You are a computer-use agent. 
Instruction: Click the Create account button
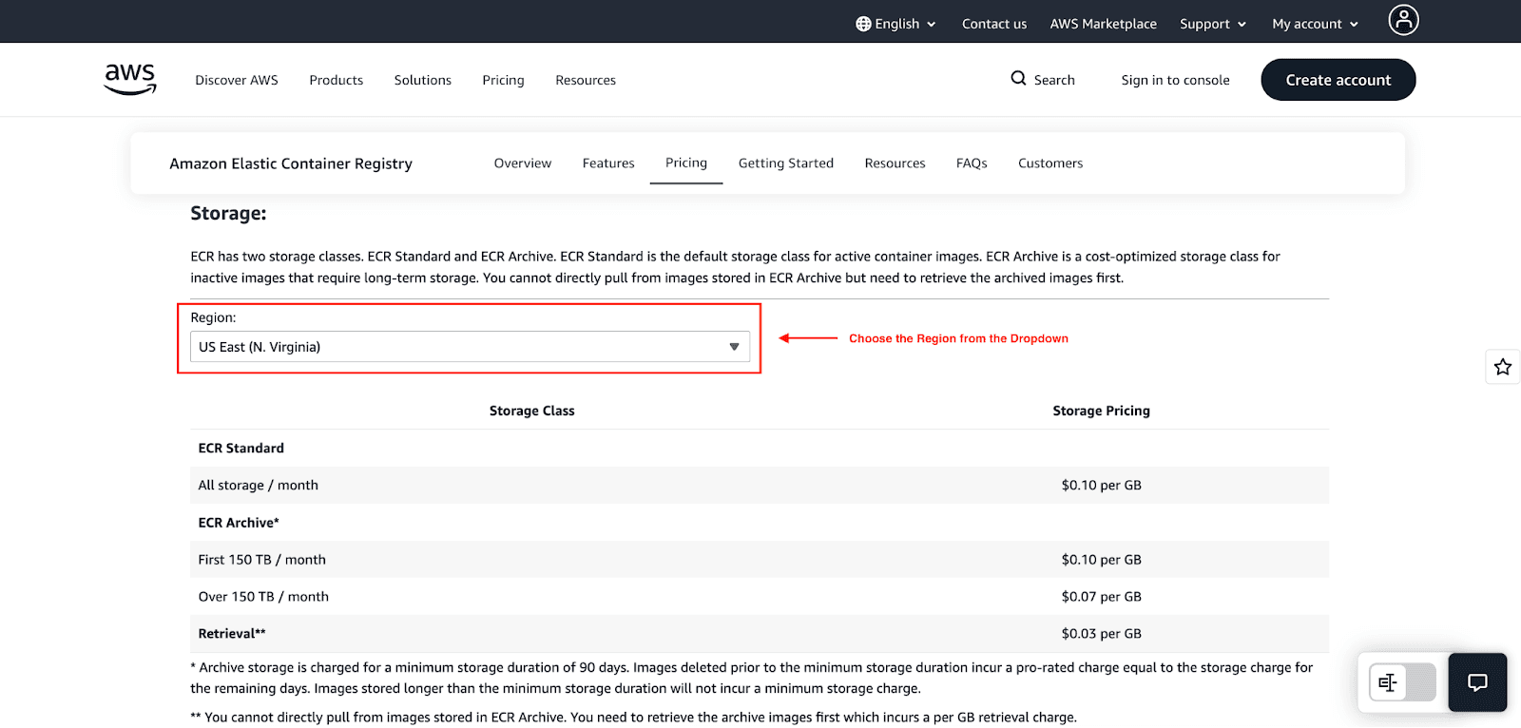click(1338, 80)
